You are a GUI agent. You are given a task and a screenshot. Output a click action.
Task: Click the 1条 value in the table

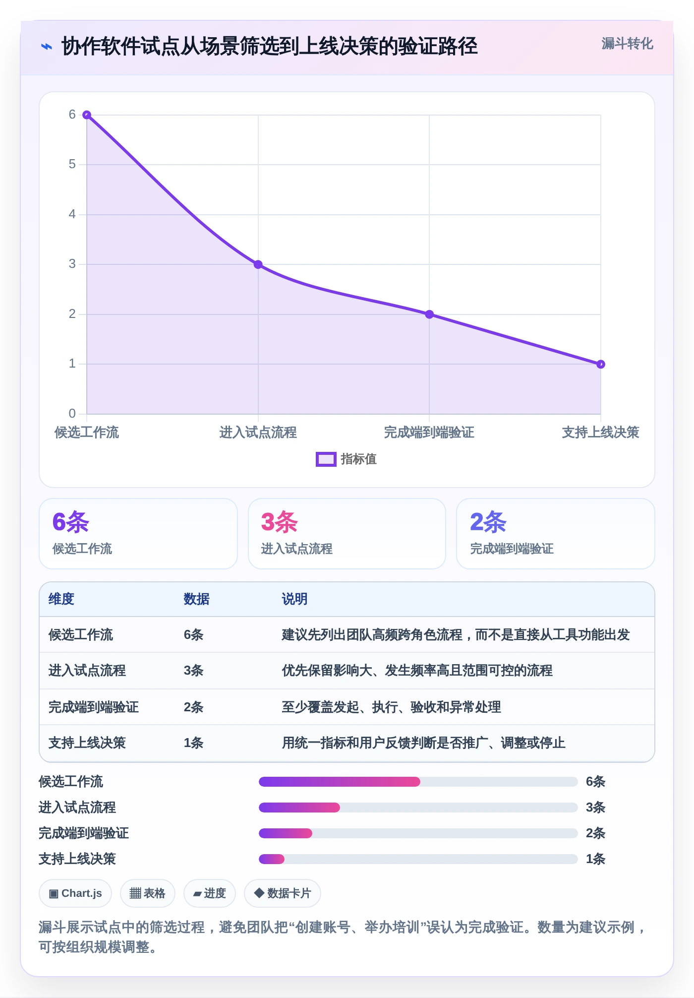click(x=194, y=743)
